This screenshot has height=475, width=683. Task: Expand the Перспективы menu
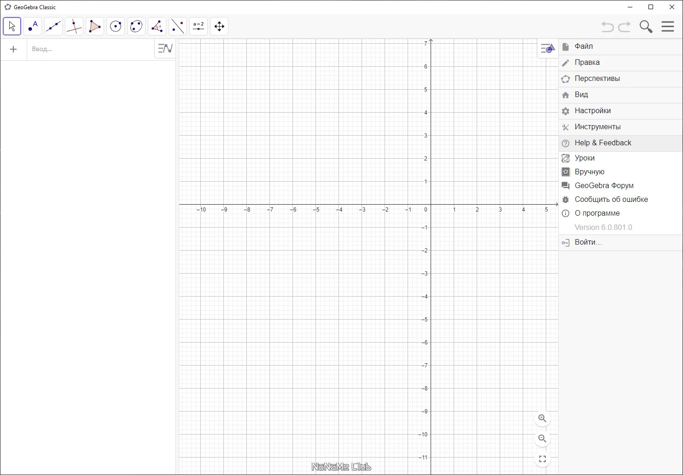(621, 79)
